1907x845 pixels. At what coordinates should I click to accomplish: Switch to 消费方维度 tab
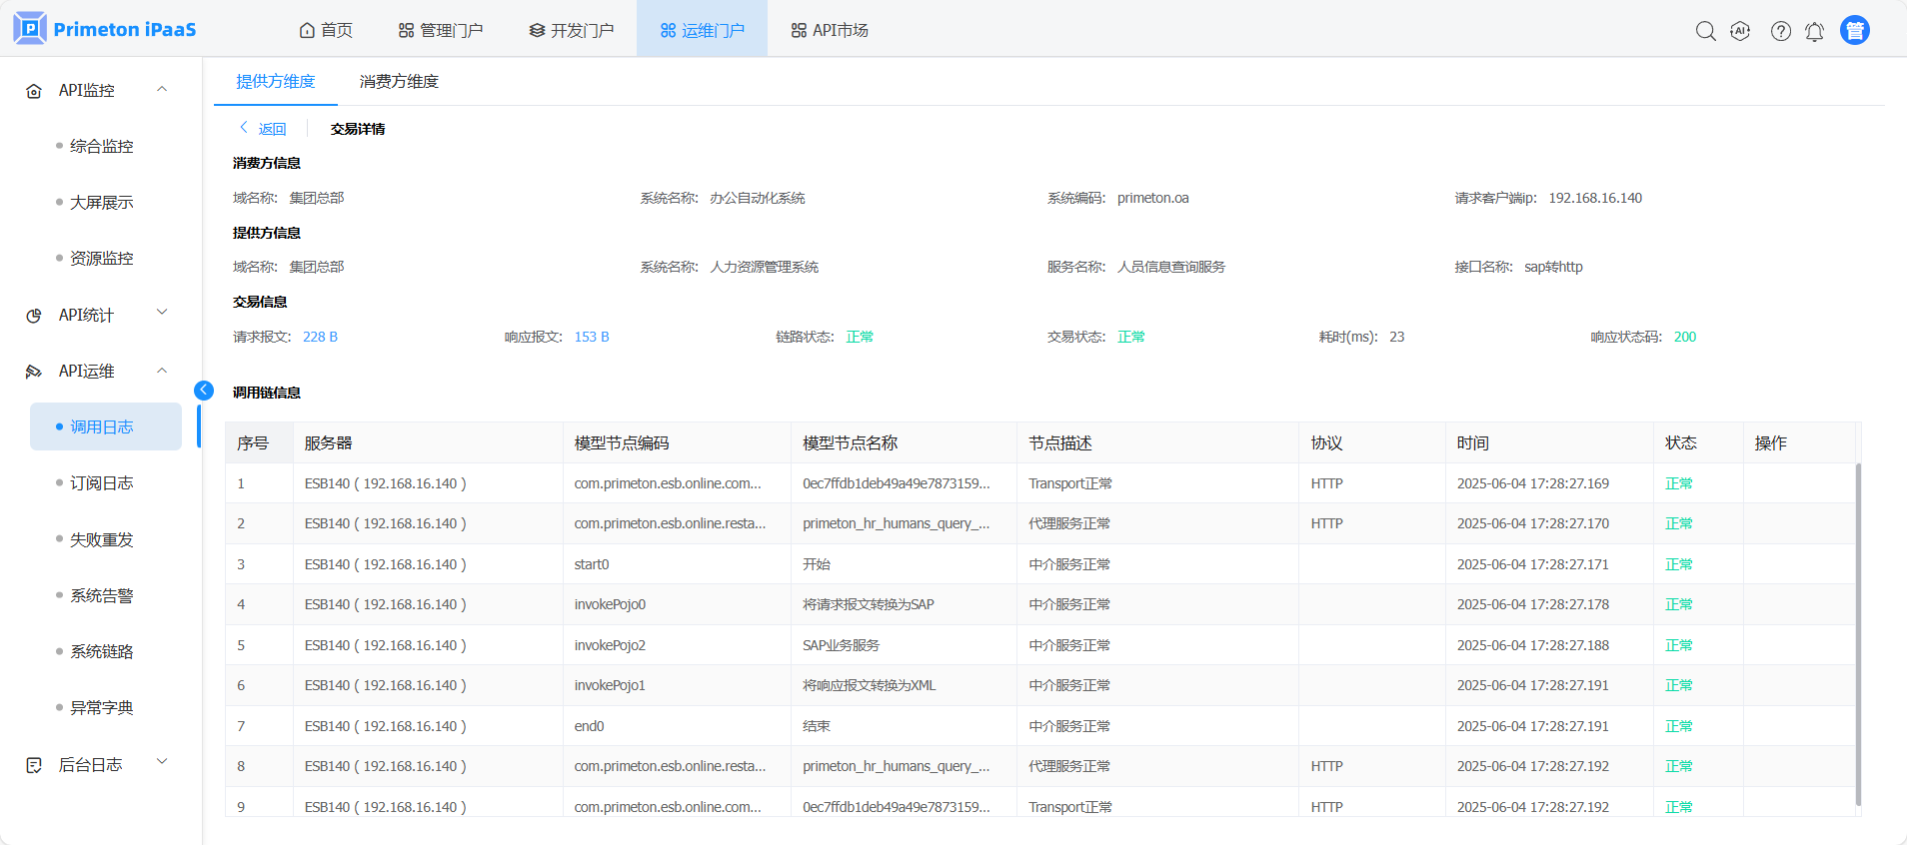[x=399, y=82]
